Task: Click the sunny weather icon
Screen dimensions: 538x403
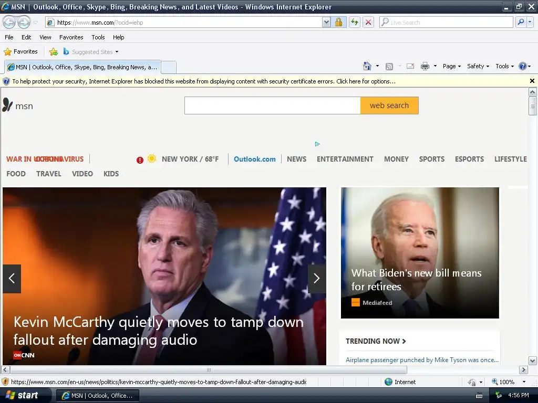Action: [152, 158]
